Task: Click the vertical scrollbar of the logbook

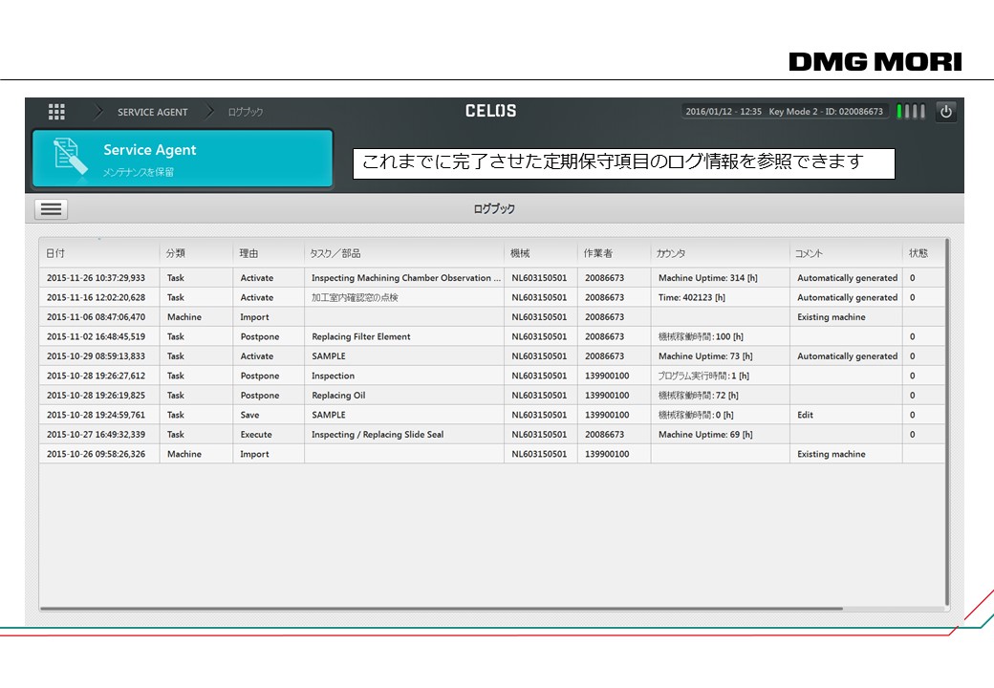Action: click(x=947, y=422)
